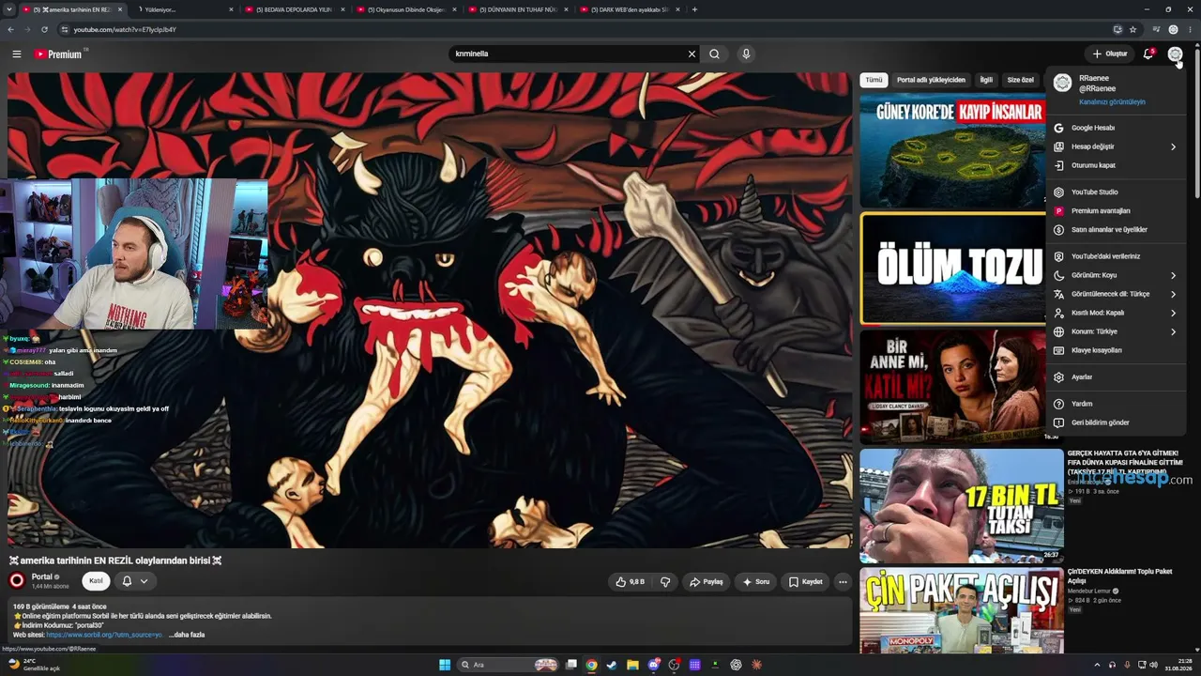Start voice search with microphone
Image resolution: width=1201 pixels, height=676 pixels.
point(746,54)
